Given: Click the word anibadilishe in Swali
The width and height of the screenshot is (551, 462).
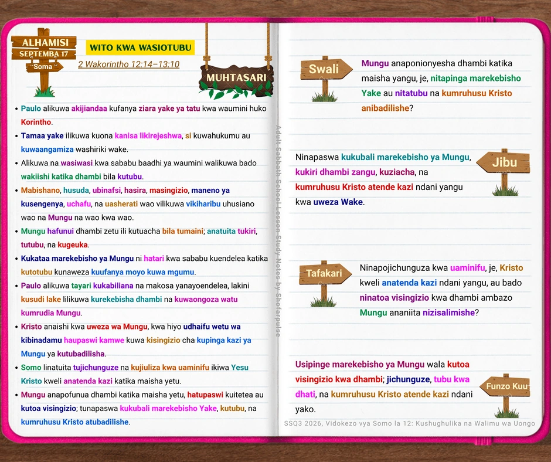Looking at the screenshot, I should [x=385, y=108].
